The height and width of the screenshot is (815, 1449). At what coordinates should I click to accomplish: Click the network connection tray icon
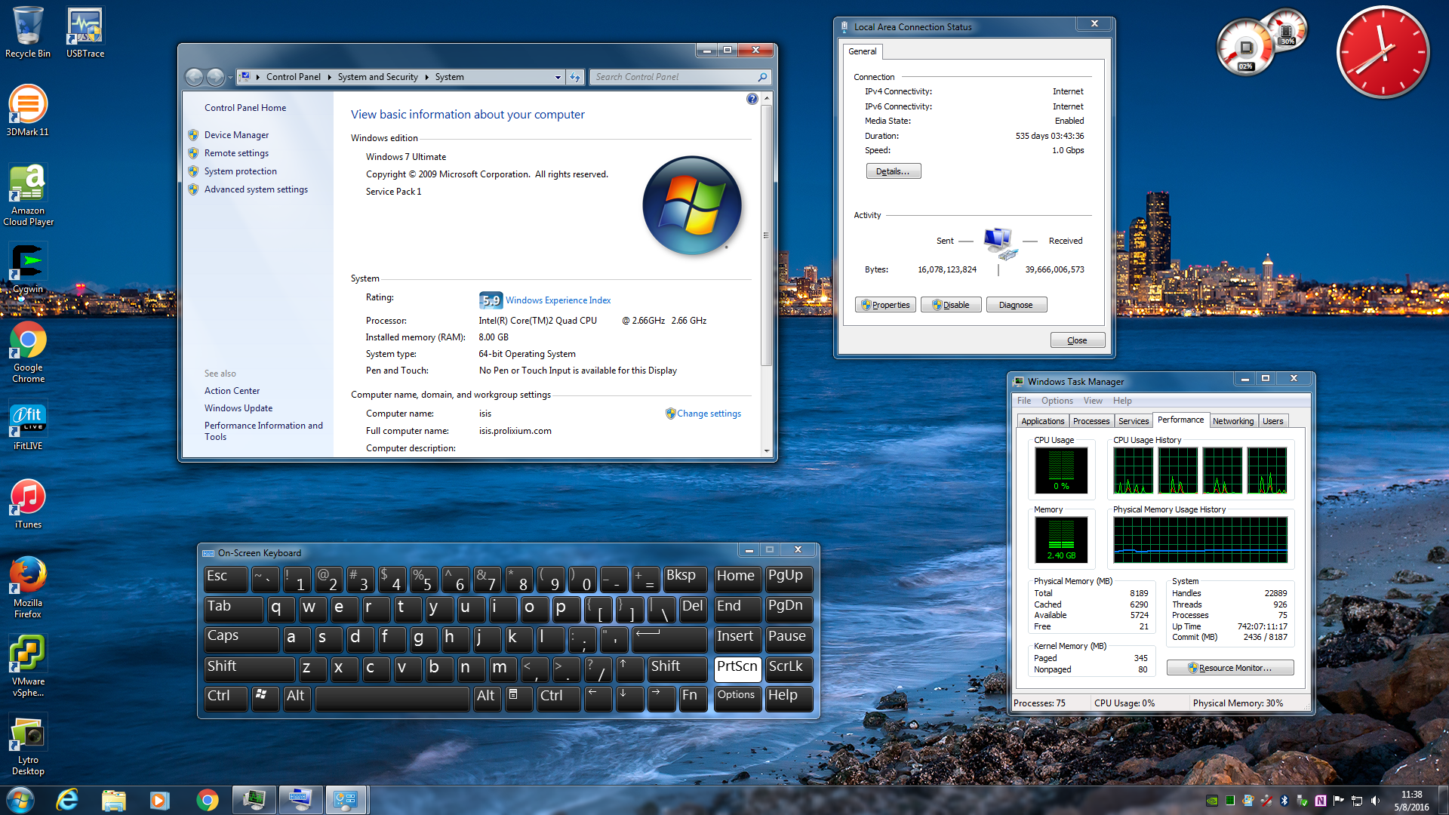[1357, 801]
